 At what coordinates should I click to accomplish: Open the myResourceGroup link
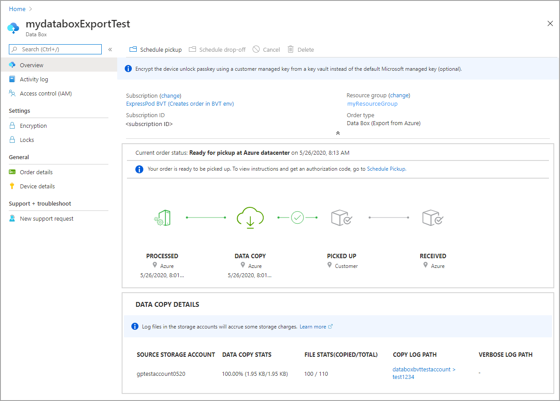tap(372, 103)
